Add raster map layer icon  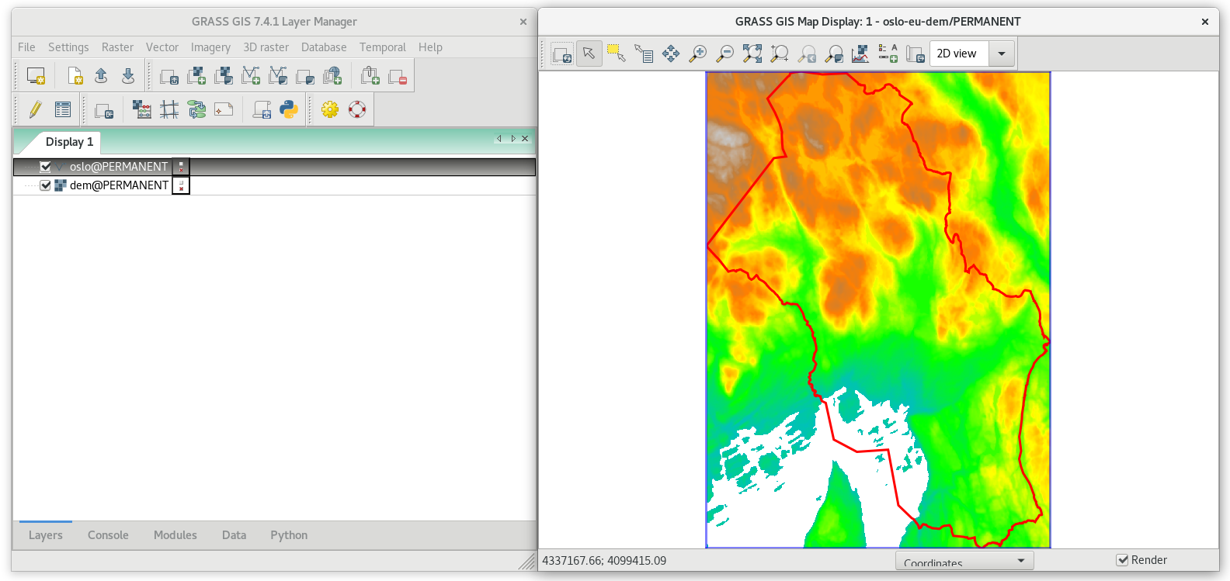coord(196,75)
